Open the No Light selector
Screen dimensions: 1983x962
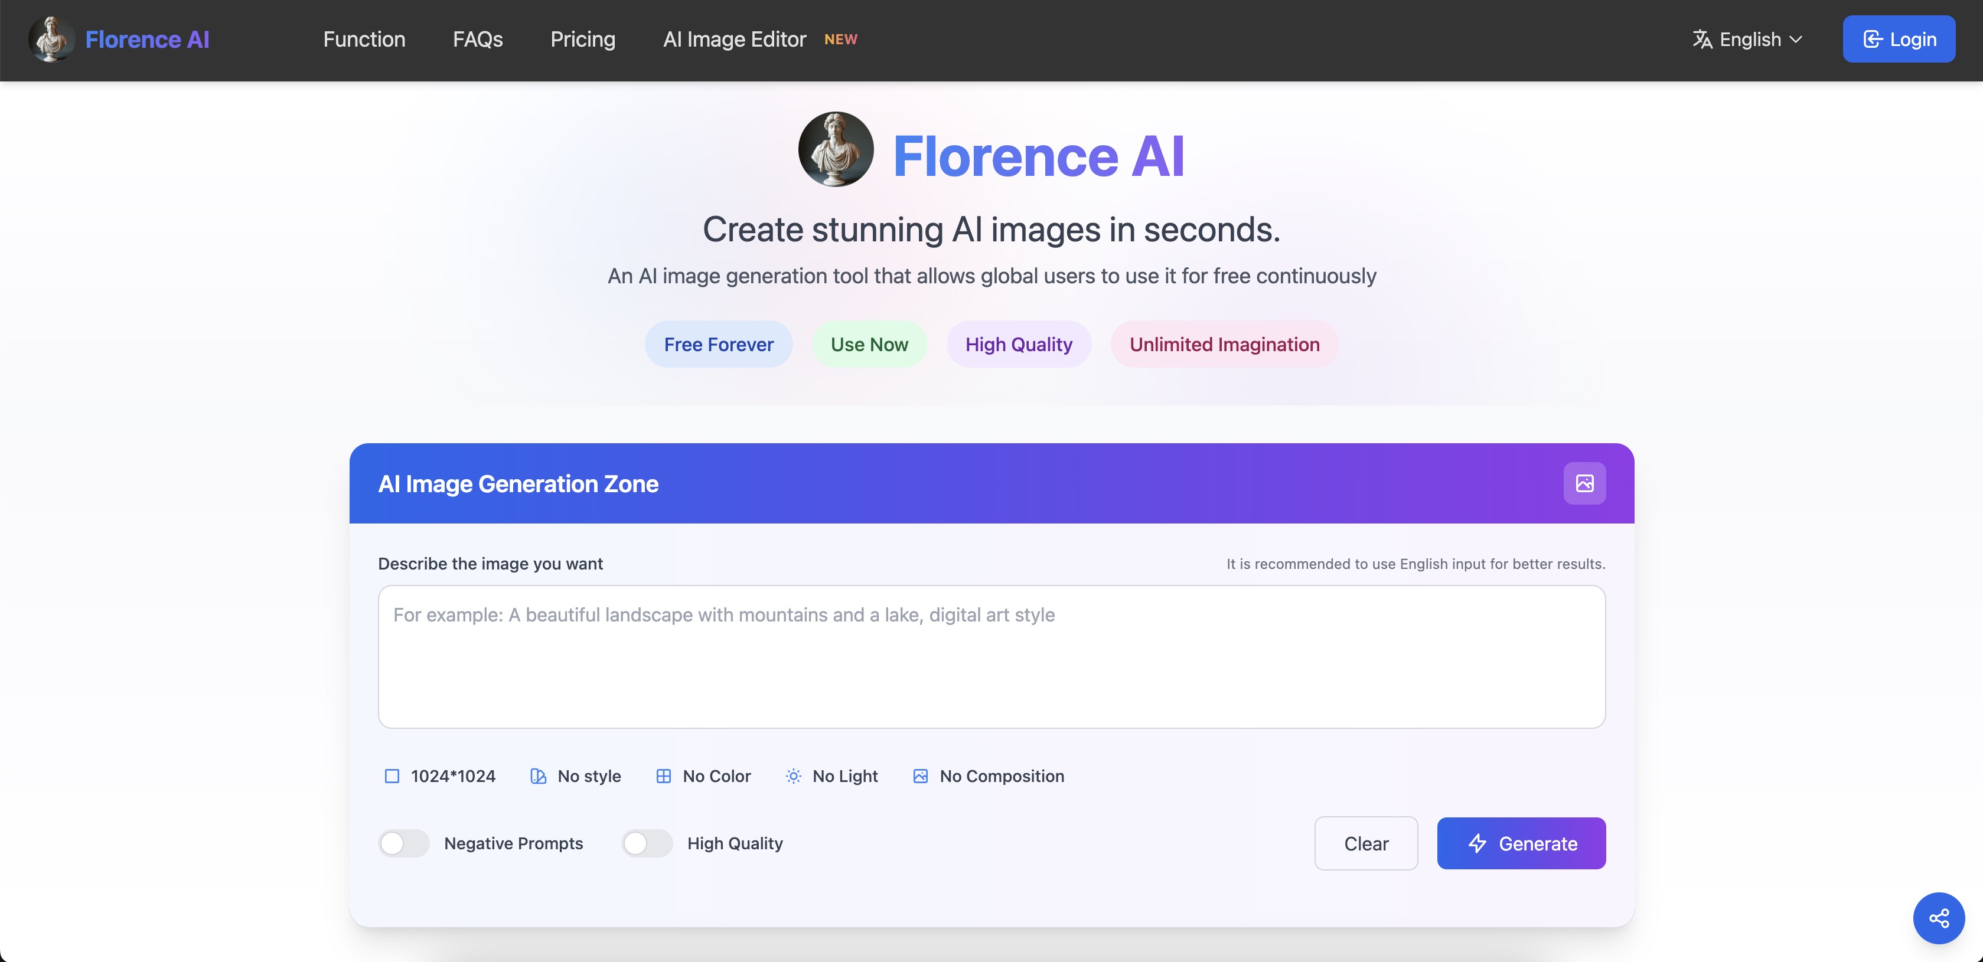[x=832, y=776]
